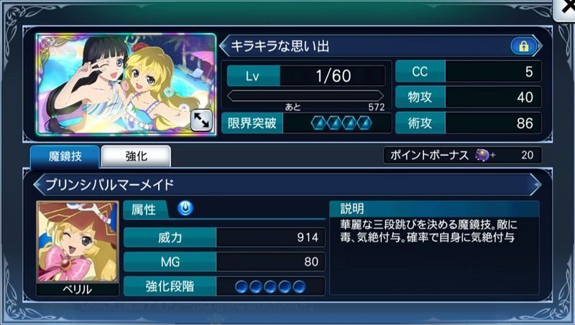Click the first limit break hexagon gem

coord(318,123)
